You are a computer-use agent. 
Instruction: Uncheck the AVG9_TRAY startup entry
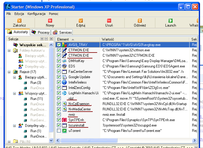(x=59, y=45)
